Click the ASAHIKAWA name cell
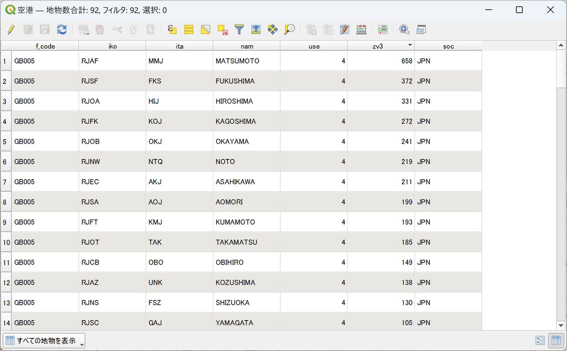The width and height of the screenshot is (567, 351). point(247,182)
